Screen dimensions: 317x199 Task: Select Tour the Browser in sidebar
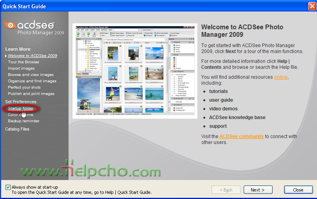pos(24,62)
